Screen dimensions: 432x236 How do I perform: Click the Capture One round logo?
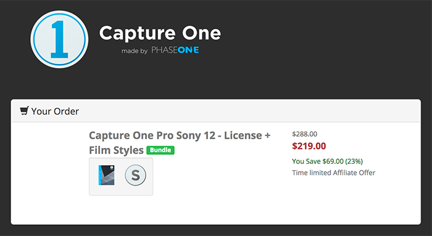tap(59, 39)
